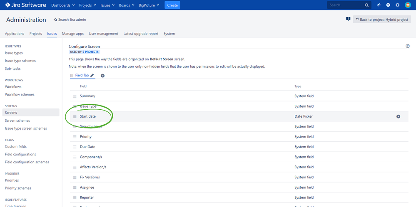Screen dimensions: 416x207
Task: Grab the Due Date row drag handle
Action: point(75,147)
